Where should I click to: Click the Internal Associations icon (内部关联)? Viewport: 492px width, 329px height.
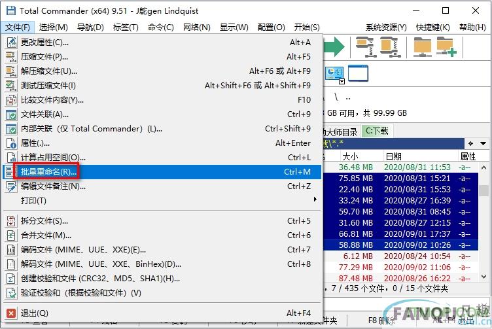pos(11,129)
